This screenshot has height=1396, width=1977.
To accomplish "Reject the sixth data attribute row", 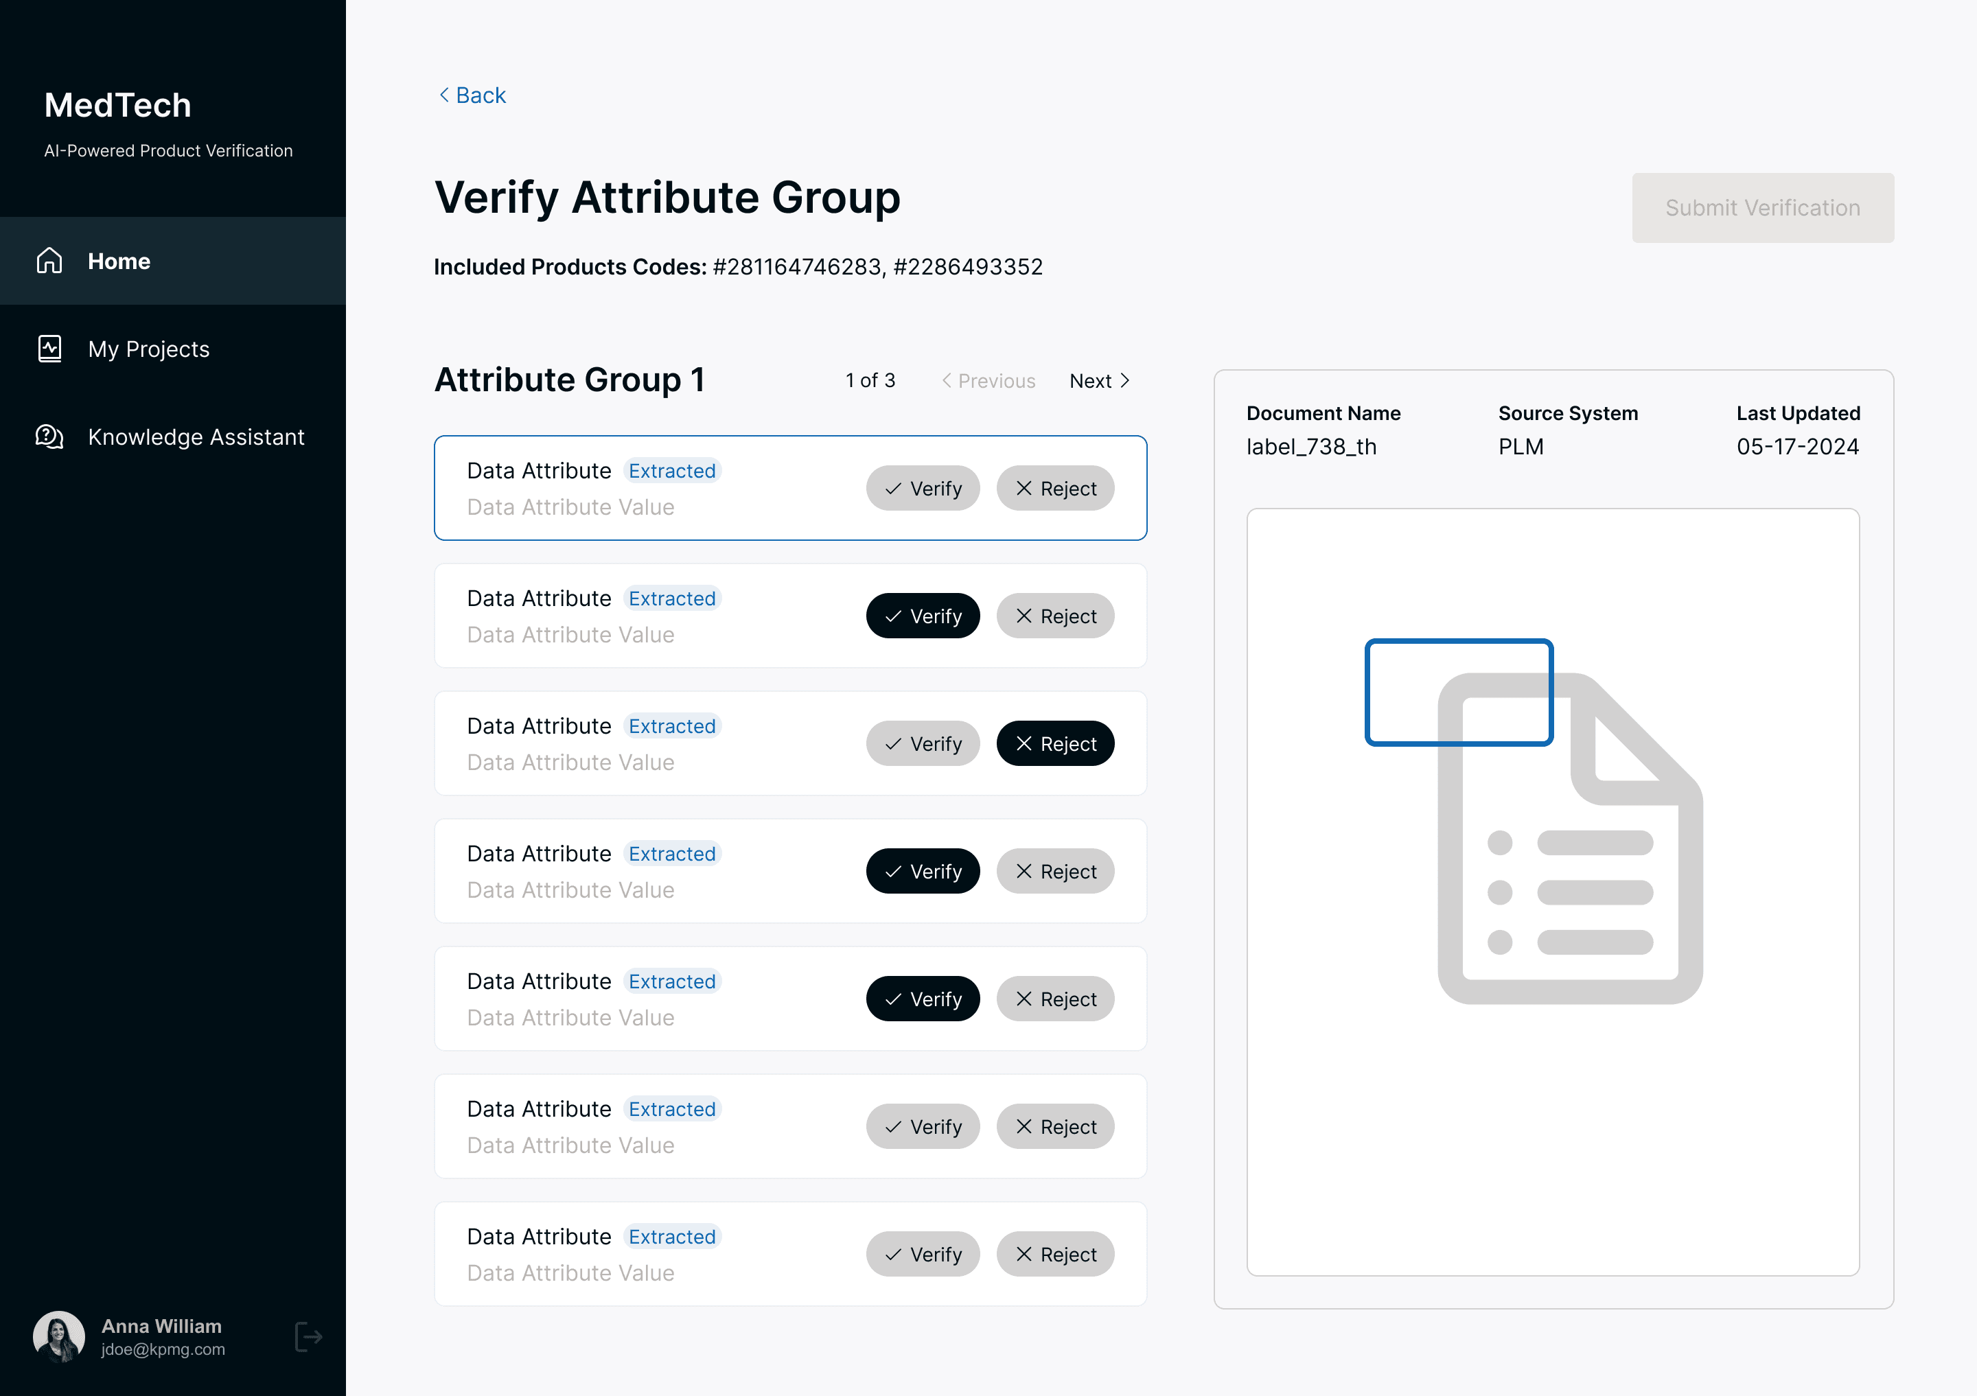I will pos(1055,1126).
